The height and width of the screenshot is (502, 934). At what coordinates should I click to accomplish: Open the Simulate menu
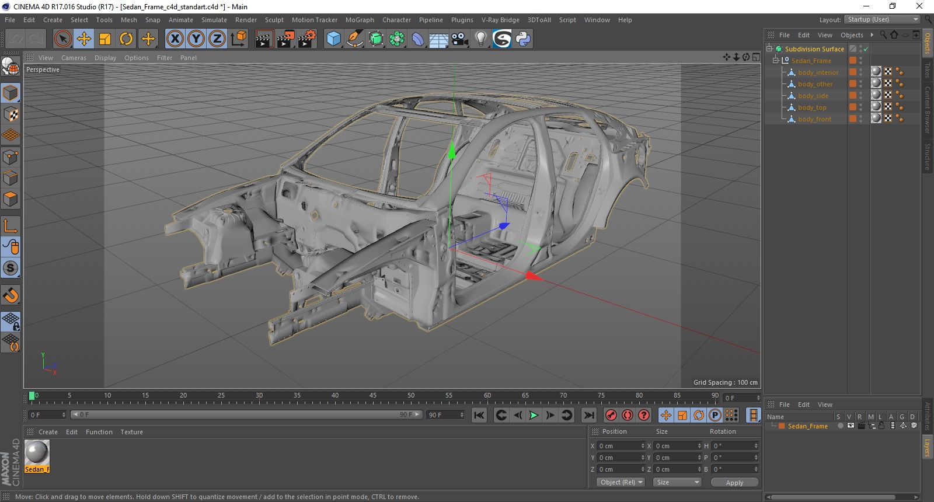(214, 20)
